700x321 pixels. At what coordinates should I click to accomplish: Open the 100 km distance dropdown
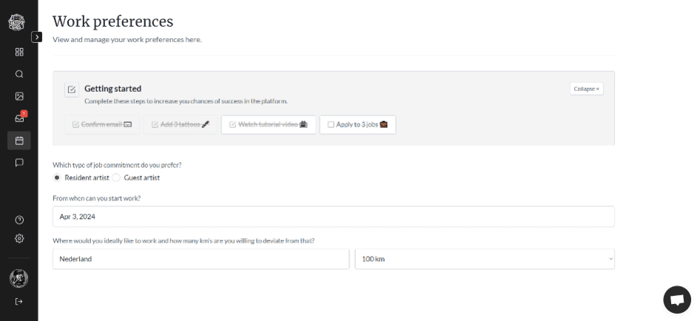pyautogui.click(x=485, y=259)
